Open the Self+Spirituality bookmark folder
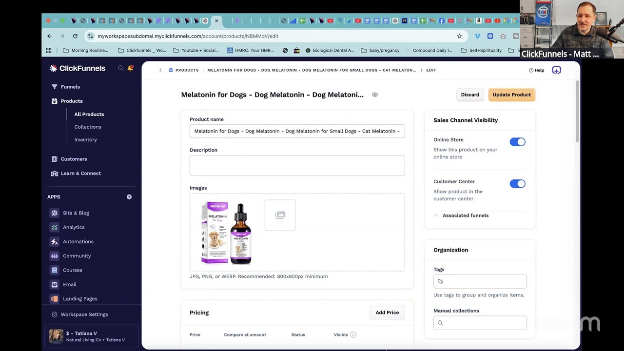Viewport: 624px width, 351px height. click(481, 50)
